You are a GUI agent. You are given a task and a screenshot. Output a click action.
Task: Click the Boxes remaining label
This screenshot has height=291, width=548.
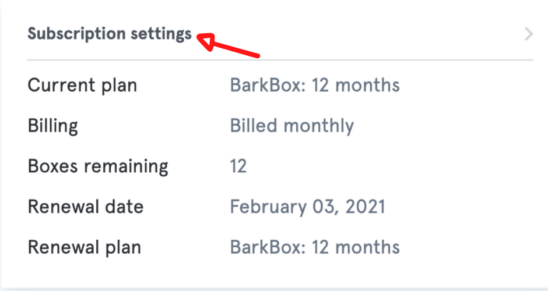[x=98, y=166]
